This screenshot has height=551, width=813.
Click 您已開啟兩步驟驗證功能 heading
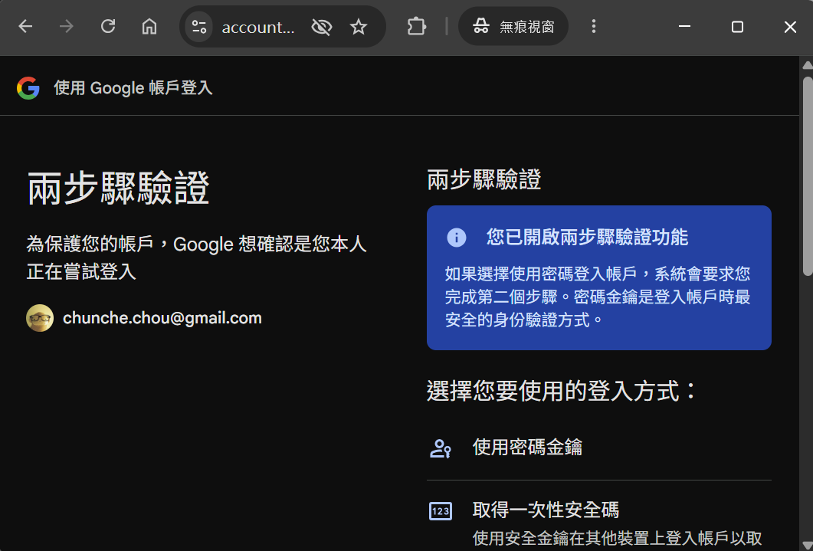coord(587,238)
